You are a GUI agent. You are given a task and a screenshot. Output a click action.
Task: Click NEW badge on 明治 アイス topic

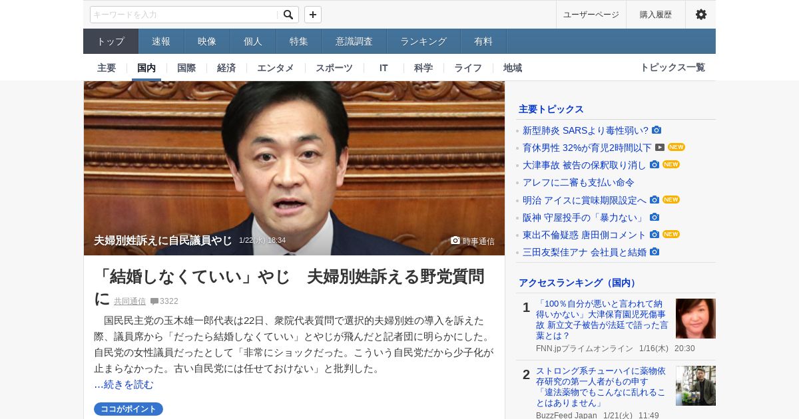[671, 200]
